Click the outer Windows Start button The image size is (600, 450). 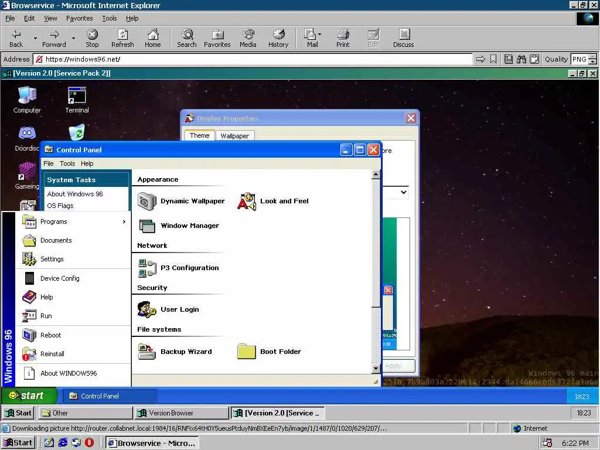pos(18,443)
